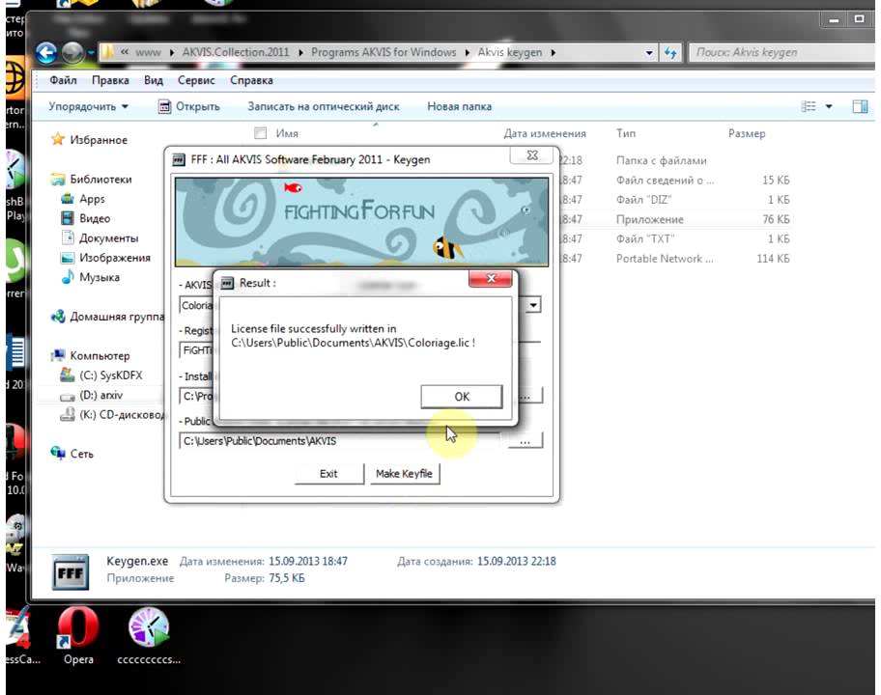Screen dimensions: 881x695
Task: Click OK in the Result dialog
Action: [x=462, y=397]
